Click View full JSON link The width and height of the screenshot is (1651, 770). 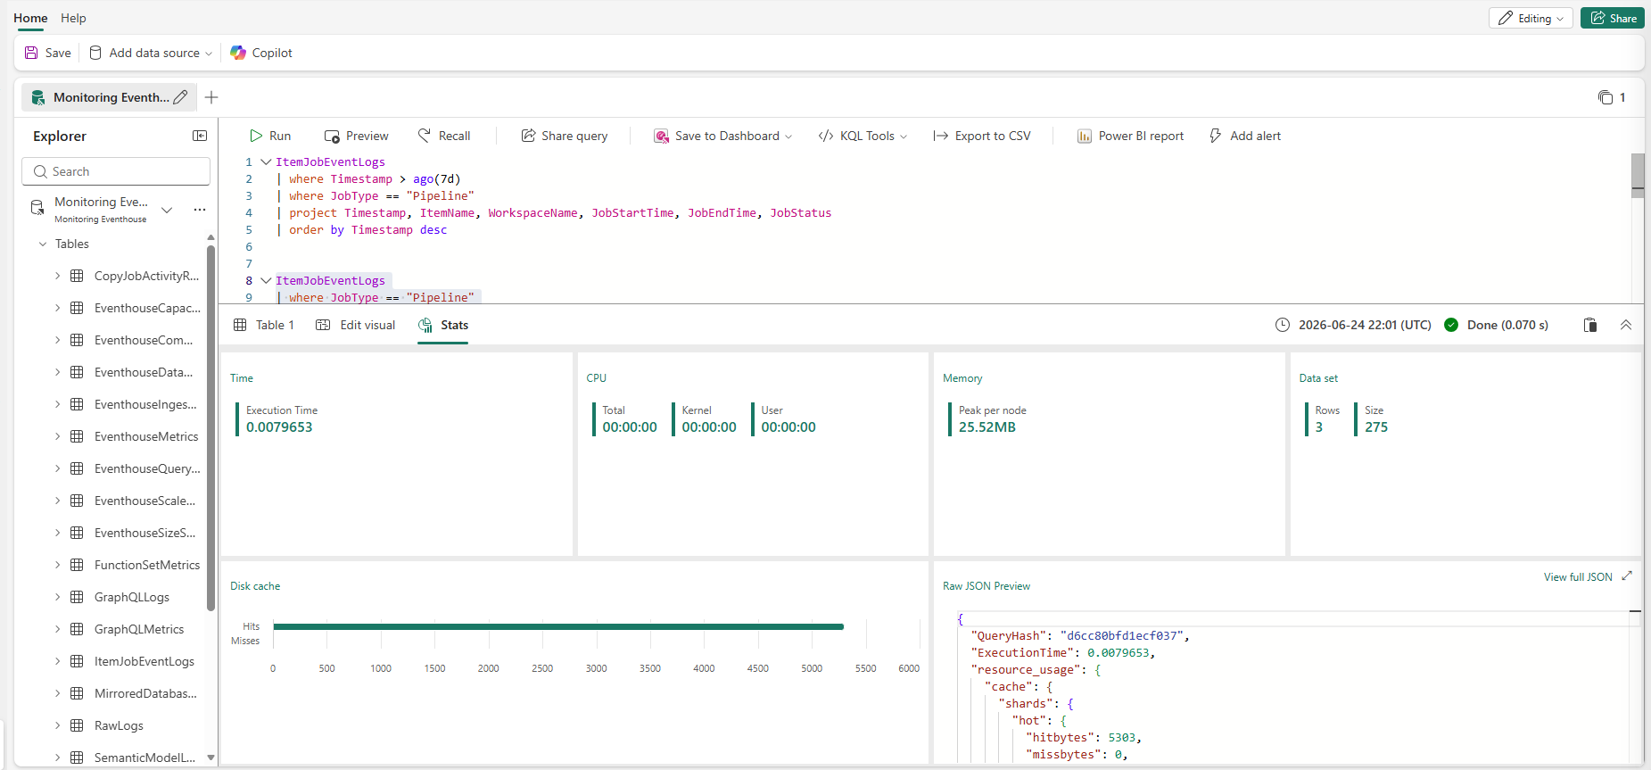click(1578, 577)
